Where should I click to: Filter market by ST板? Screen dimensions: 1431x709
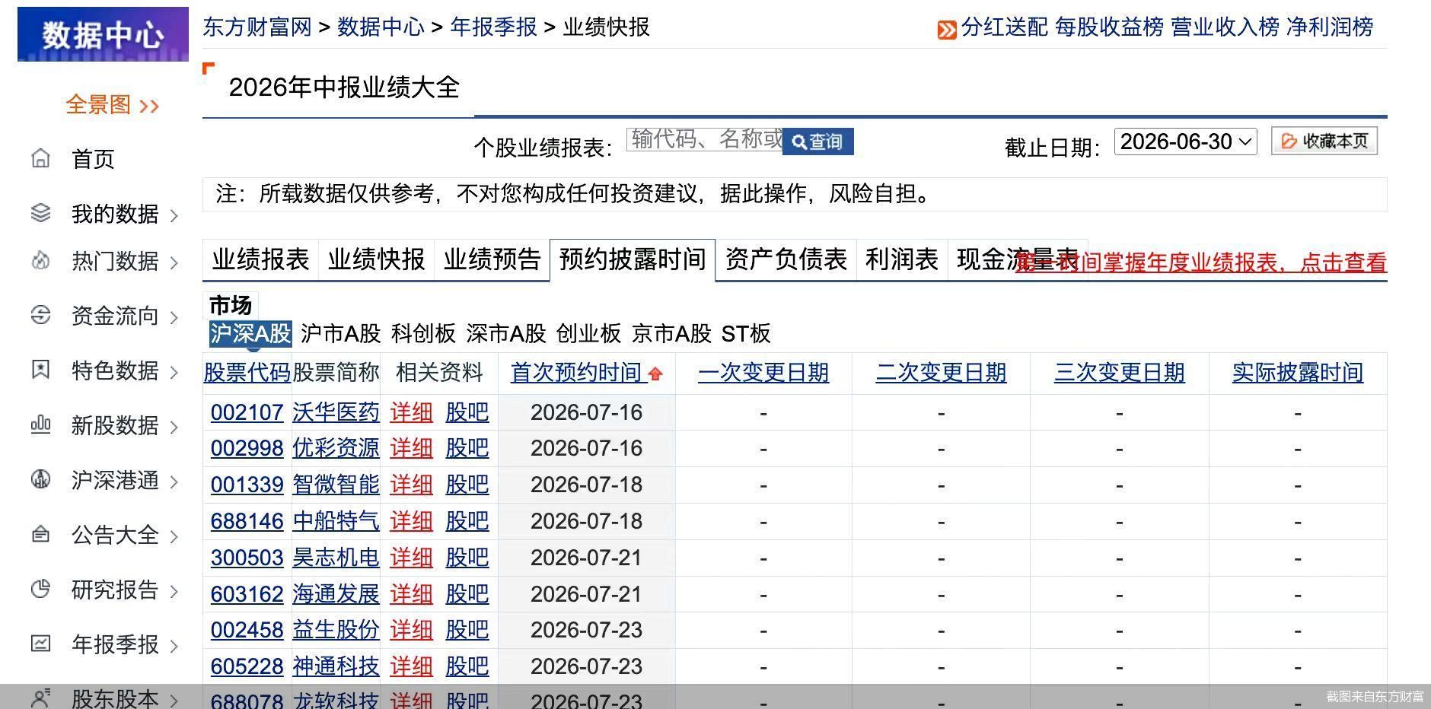click(x=746, y=333)
